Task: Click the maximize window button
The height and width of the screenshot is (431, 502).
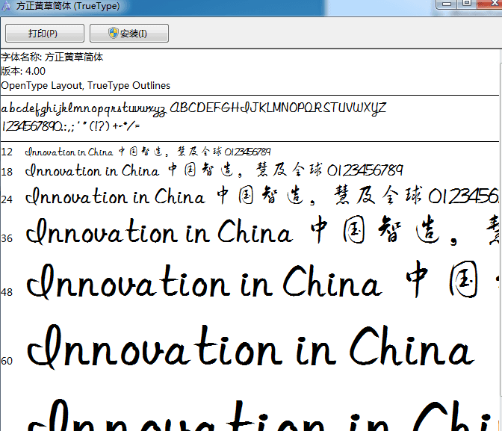Action: [x=467, y=4]
